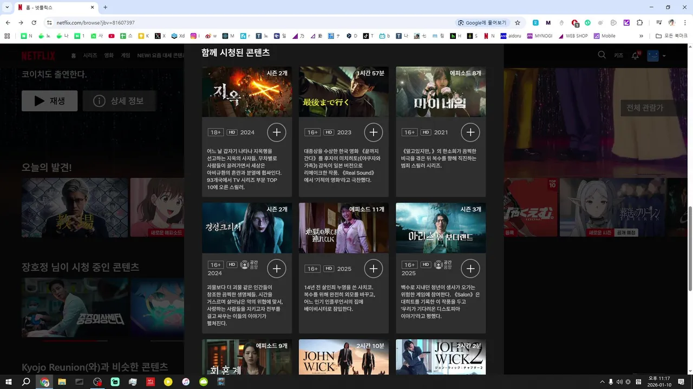Open the taskbar clock showing 오후 11:17

point(659,382)
